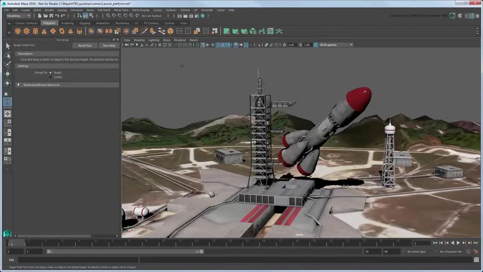Click the polygon sphere shelf icon
The height and width of the screenshot is (272, 483).
tap(18, 31)
